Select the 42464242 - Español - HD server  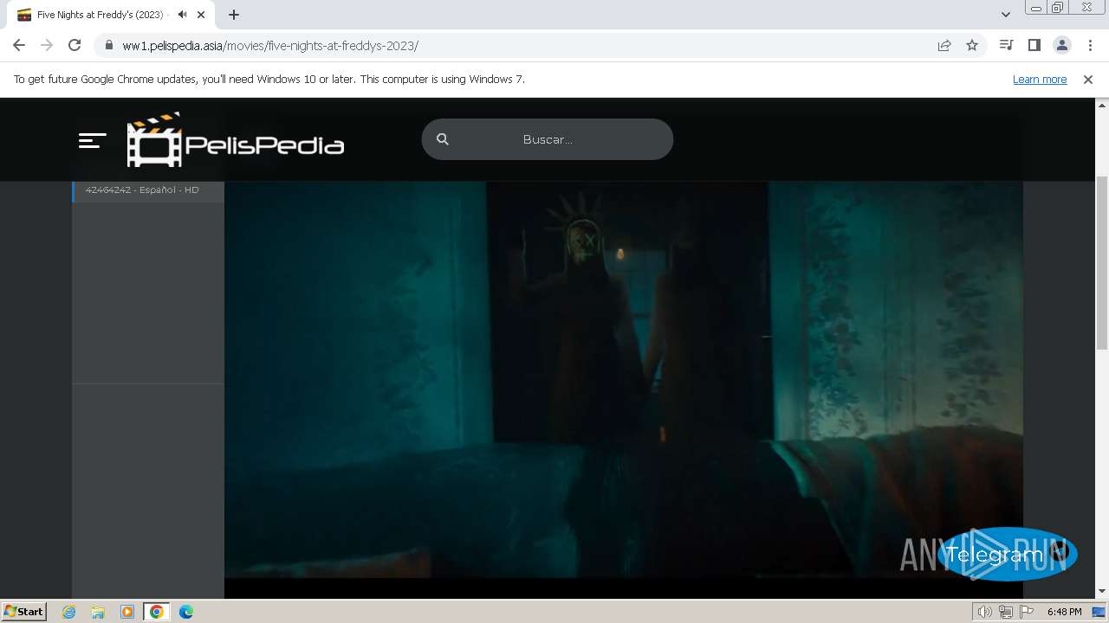pyautogui.click(x=148, y=189)
